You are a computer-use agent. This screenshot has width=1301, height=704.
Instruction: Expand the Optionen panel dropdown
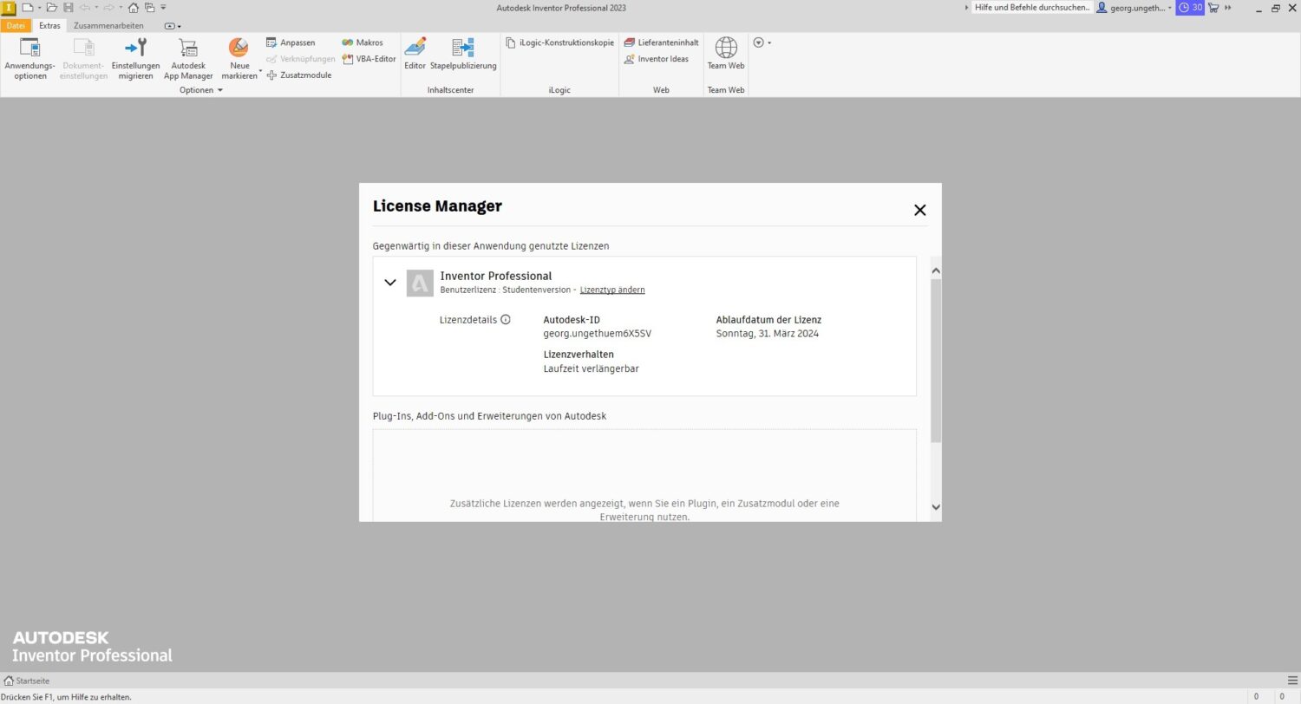(x=220, y=90)
